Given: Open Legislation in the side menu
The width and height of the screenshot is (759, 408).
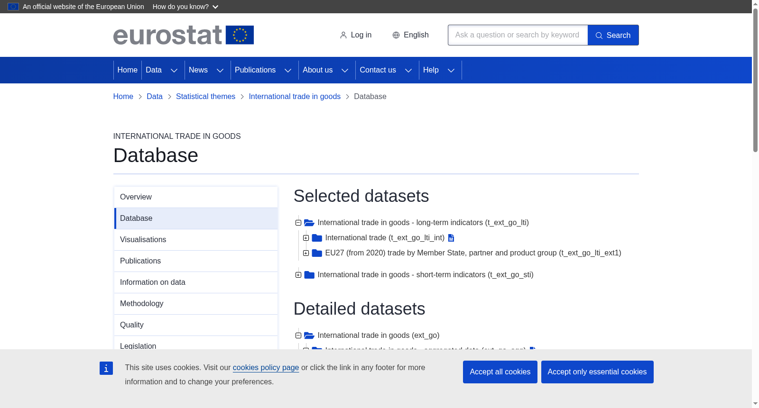Looking at the screenshot, I should 196,343.
